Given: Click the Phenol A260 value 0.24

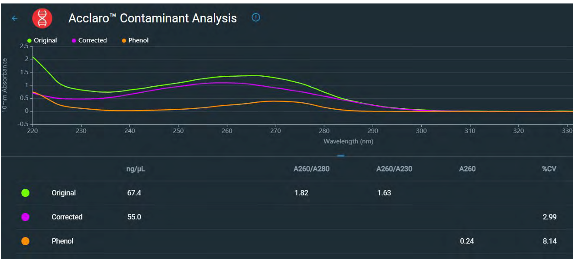Looking at the screenshot, I should pos(467,241).
